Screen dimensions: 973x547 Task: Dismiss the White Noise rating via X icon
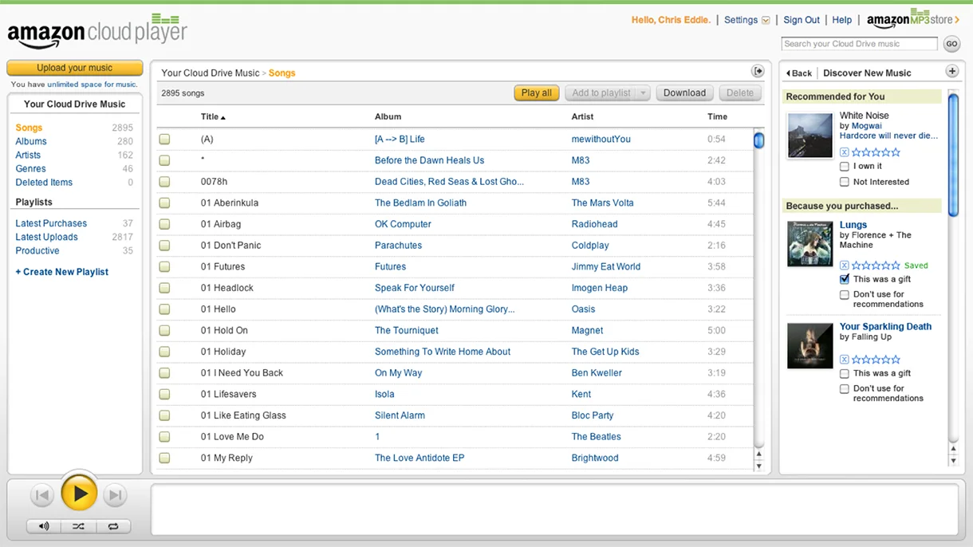click(x=845, y=152)
